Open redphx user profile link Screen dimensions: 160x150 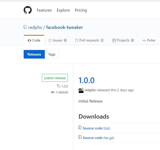35,27
